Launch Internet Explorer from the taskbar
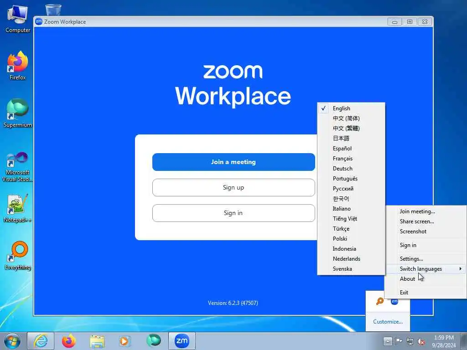This screenshot has height=350, width=467. point(41,341)
